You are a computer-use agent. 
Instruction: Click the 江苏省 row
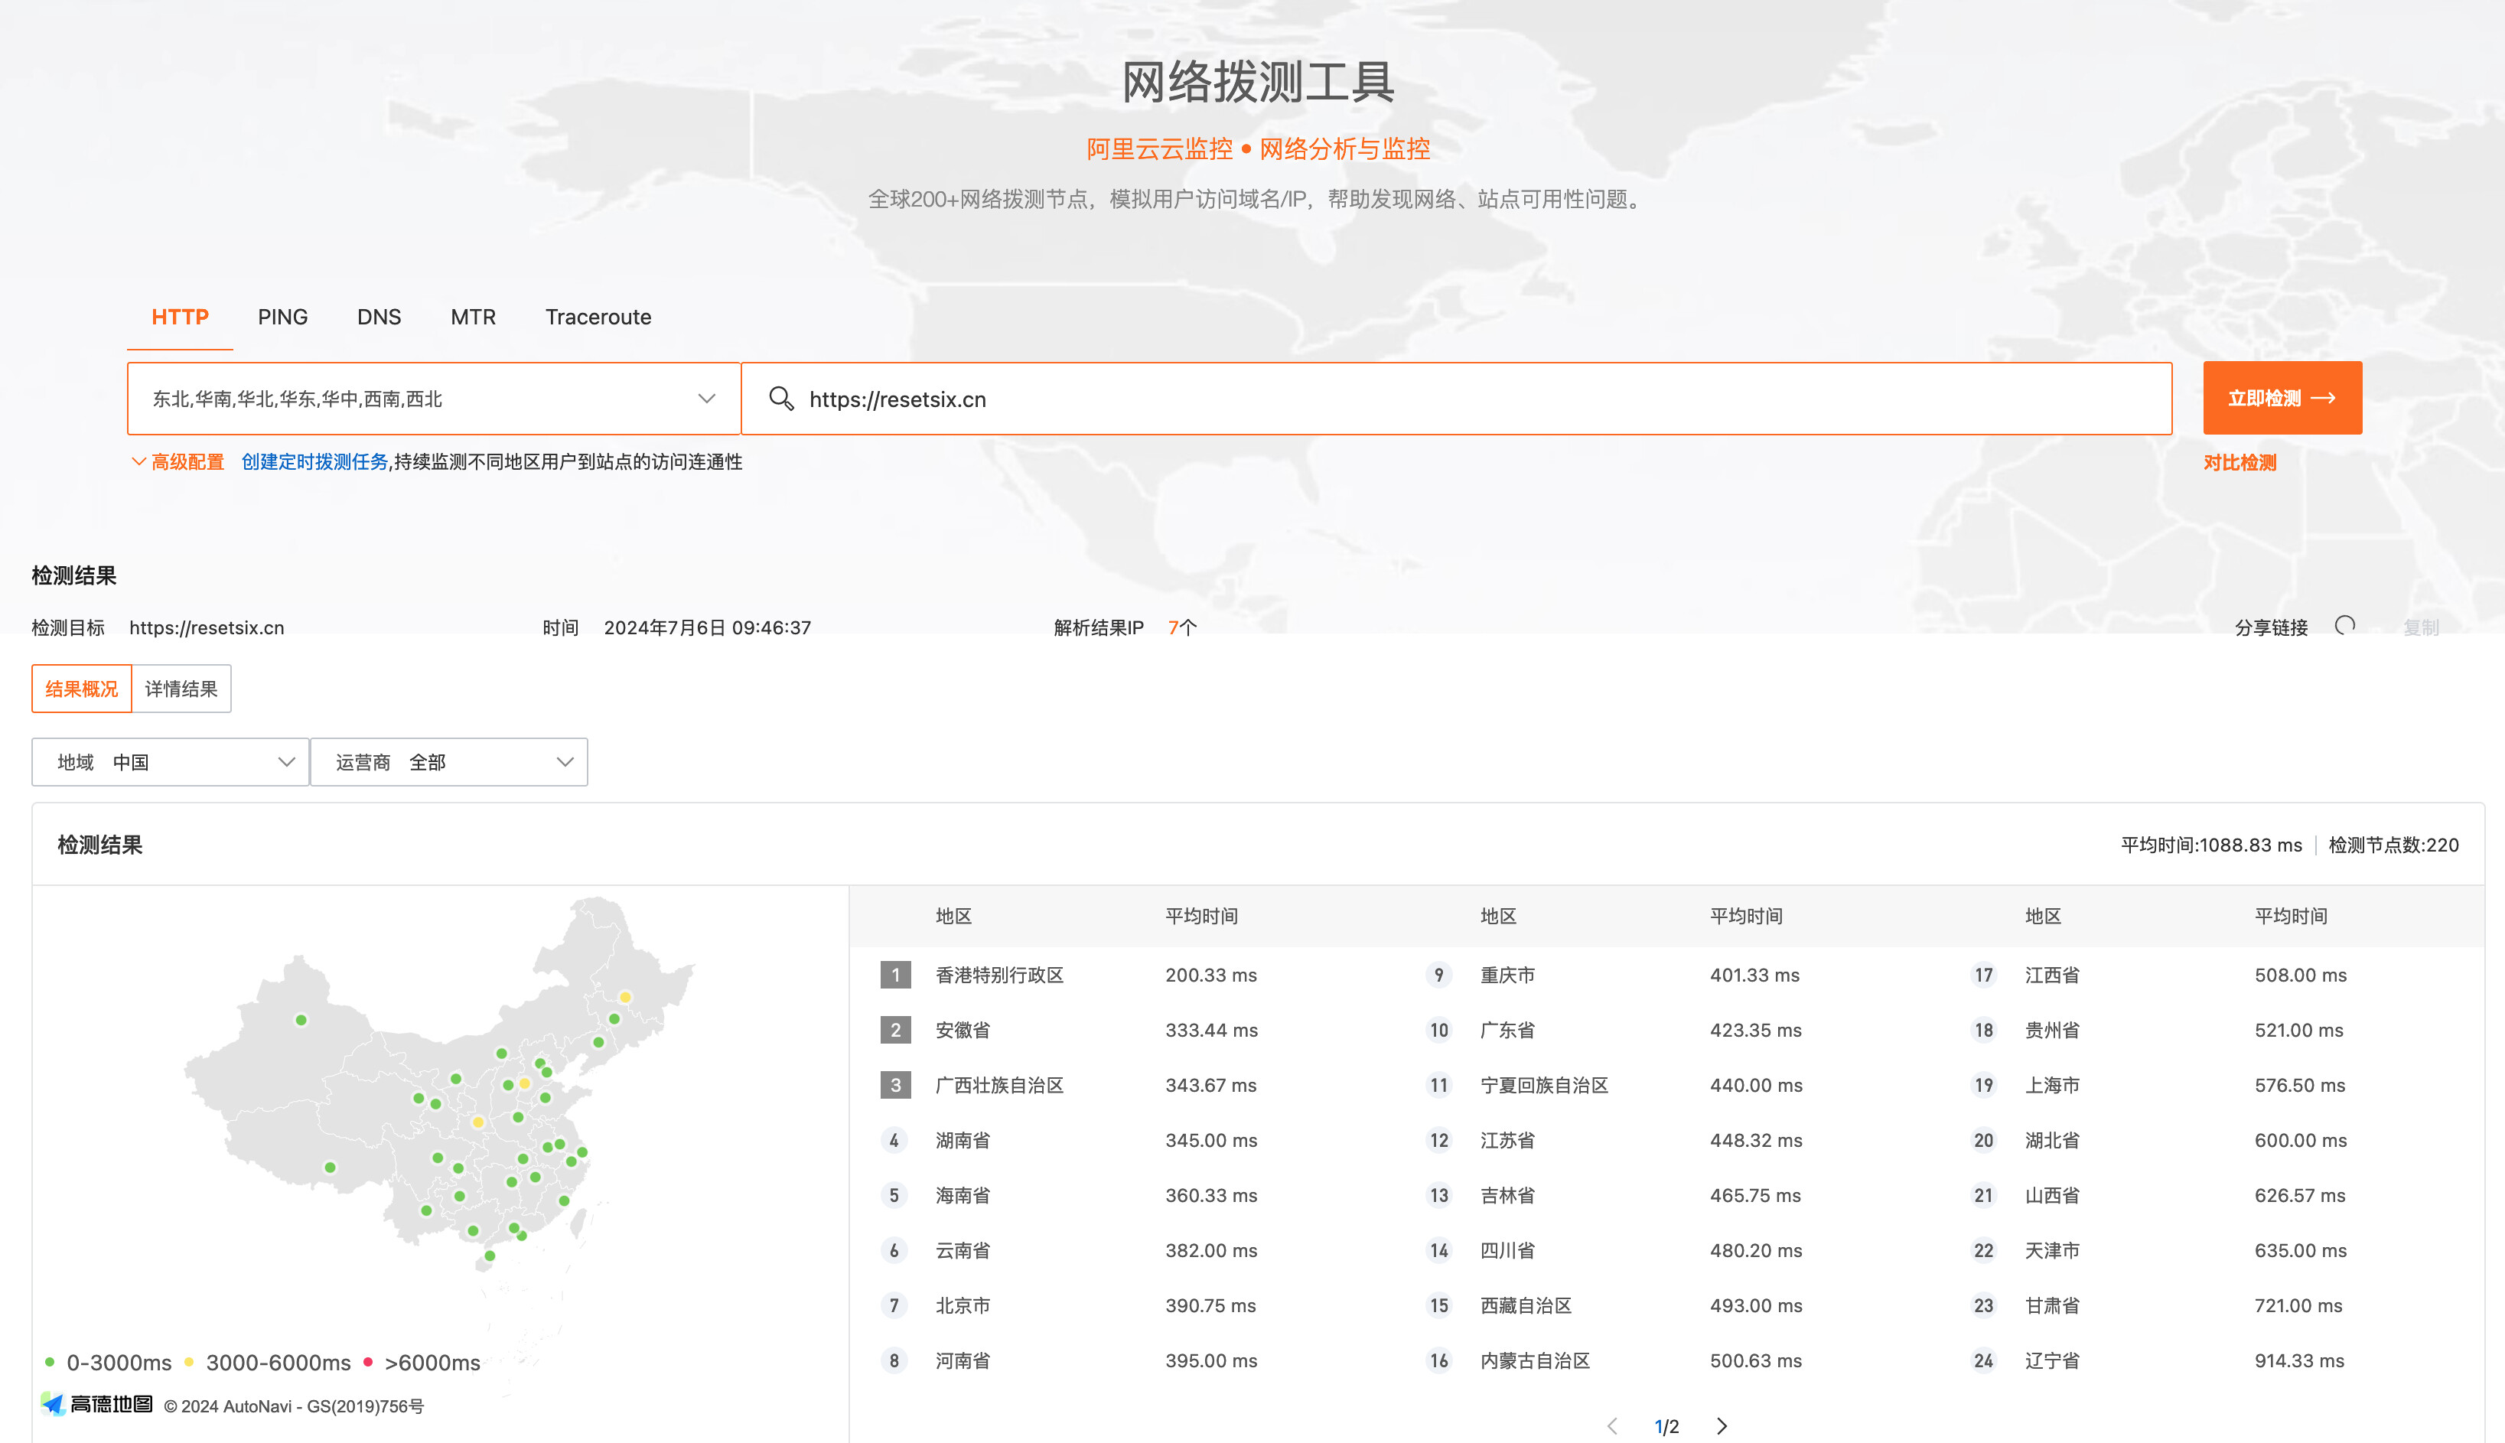tap(1666, 1140)
